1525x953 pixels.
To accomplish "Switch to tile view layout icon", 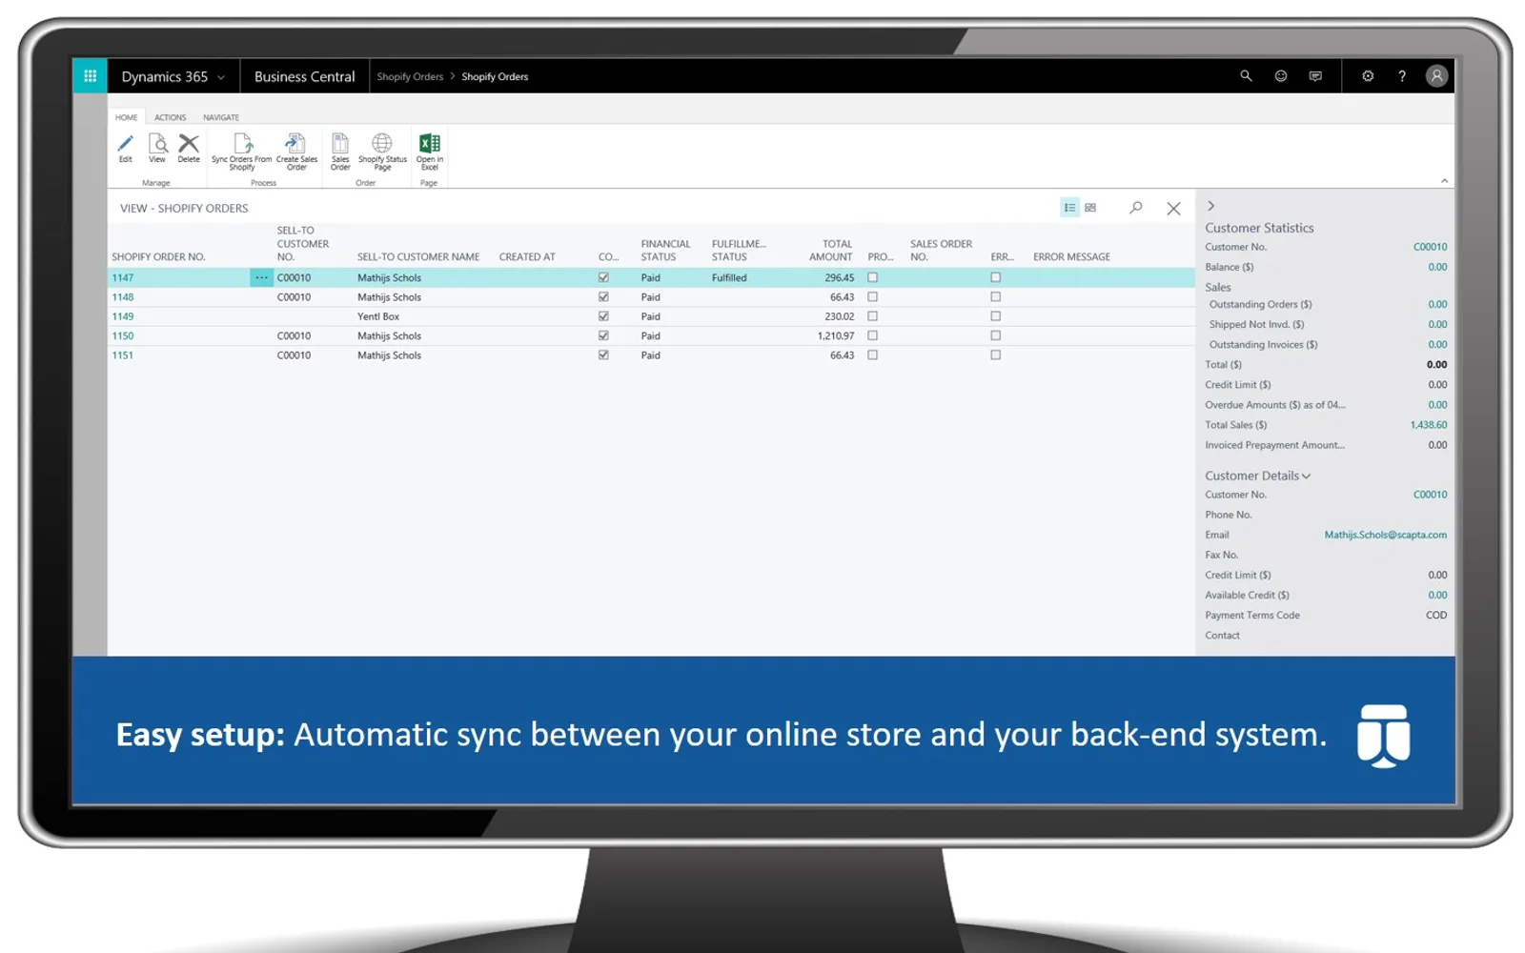I will click(1090, 208).
